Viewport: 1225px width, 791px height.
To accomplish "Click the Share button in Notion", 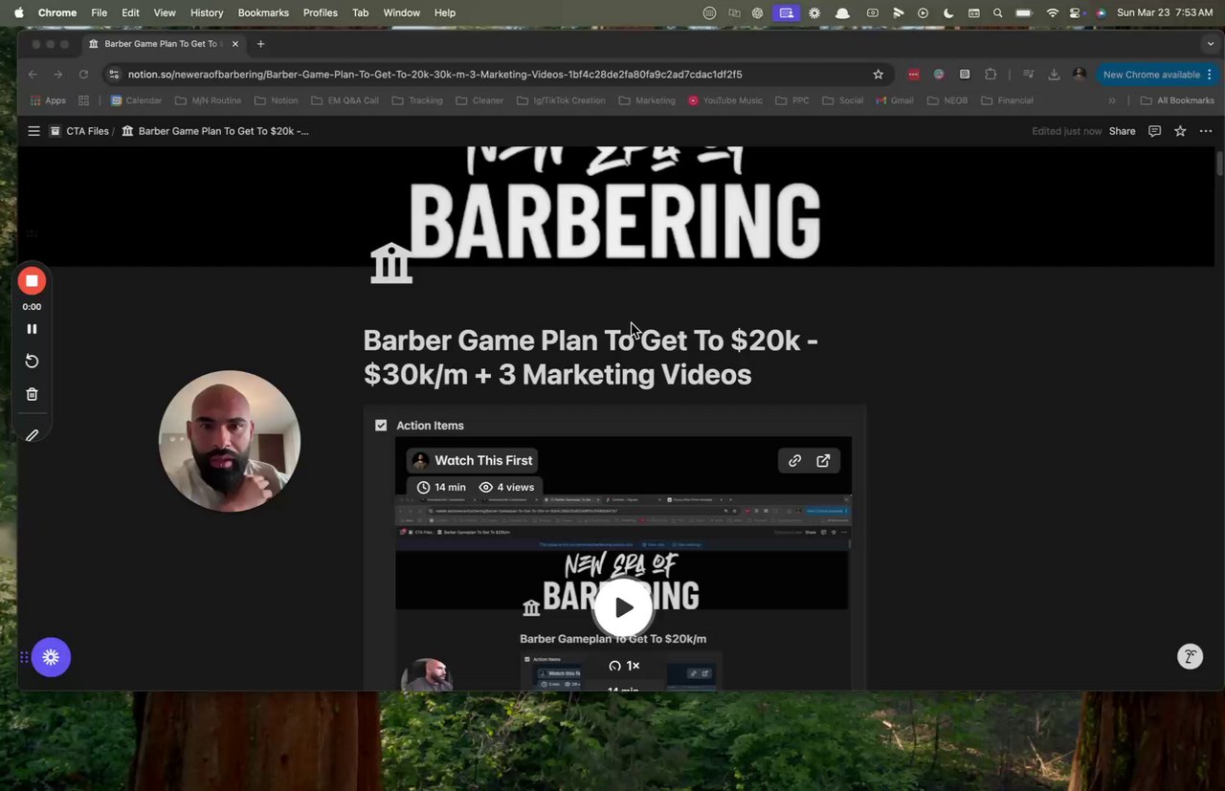I will pyautogui.click(x=1122, y=131).
